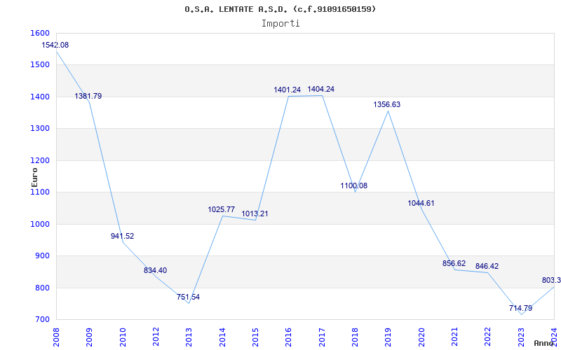Click the 2013 year label
The width and height of the screenshot is (561, 350).
(x=189, y=337)
